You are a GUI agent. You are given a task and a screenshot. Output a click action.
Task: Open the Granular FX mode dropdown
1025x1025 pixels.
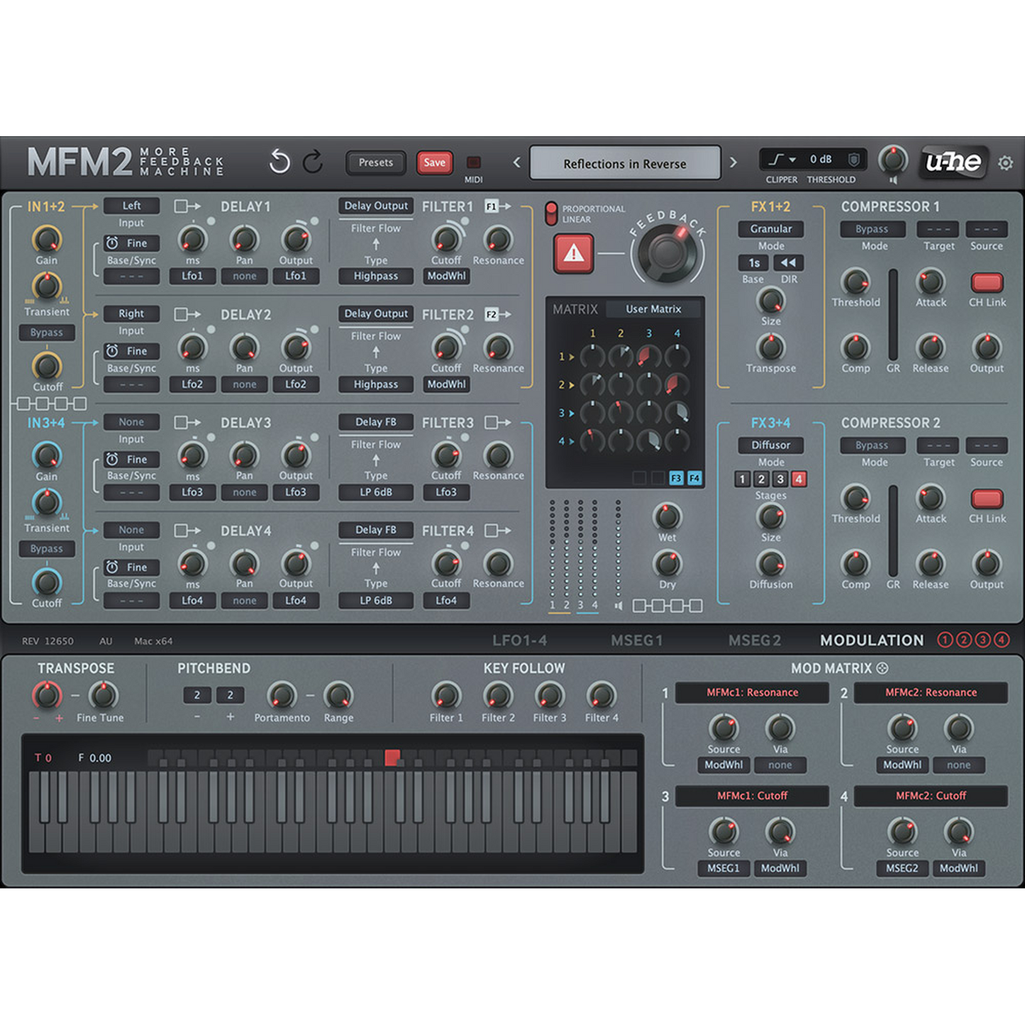[x=770, y=229]
